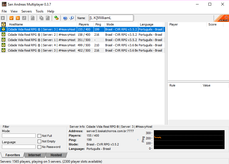Click the Language cell of the Server: 2 row

[x=150, y=35]
